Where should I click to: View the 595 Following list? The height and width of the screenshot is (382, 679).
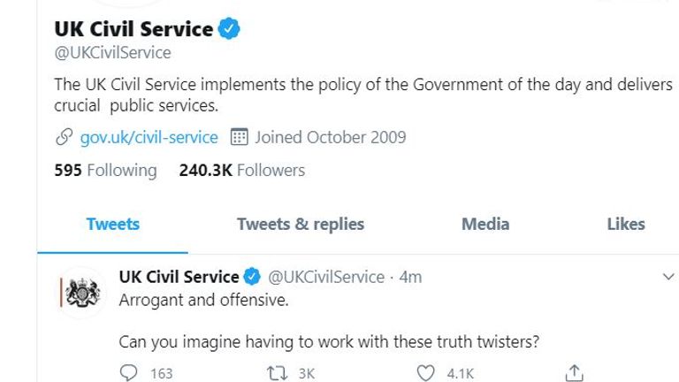click(105, 170)
